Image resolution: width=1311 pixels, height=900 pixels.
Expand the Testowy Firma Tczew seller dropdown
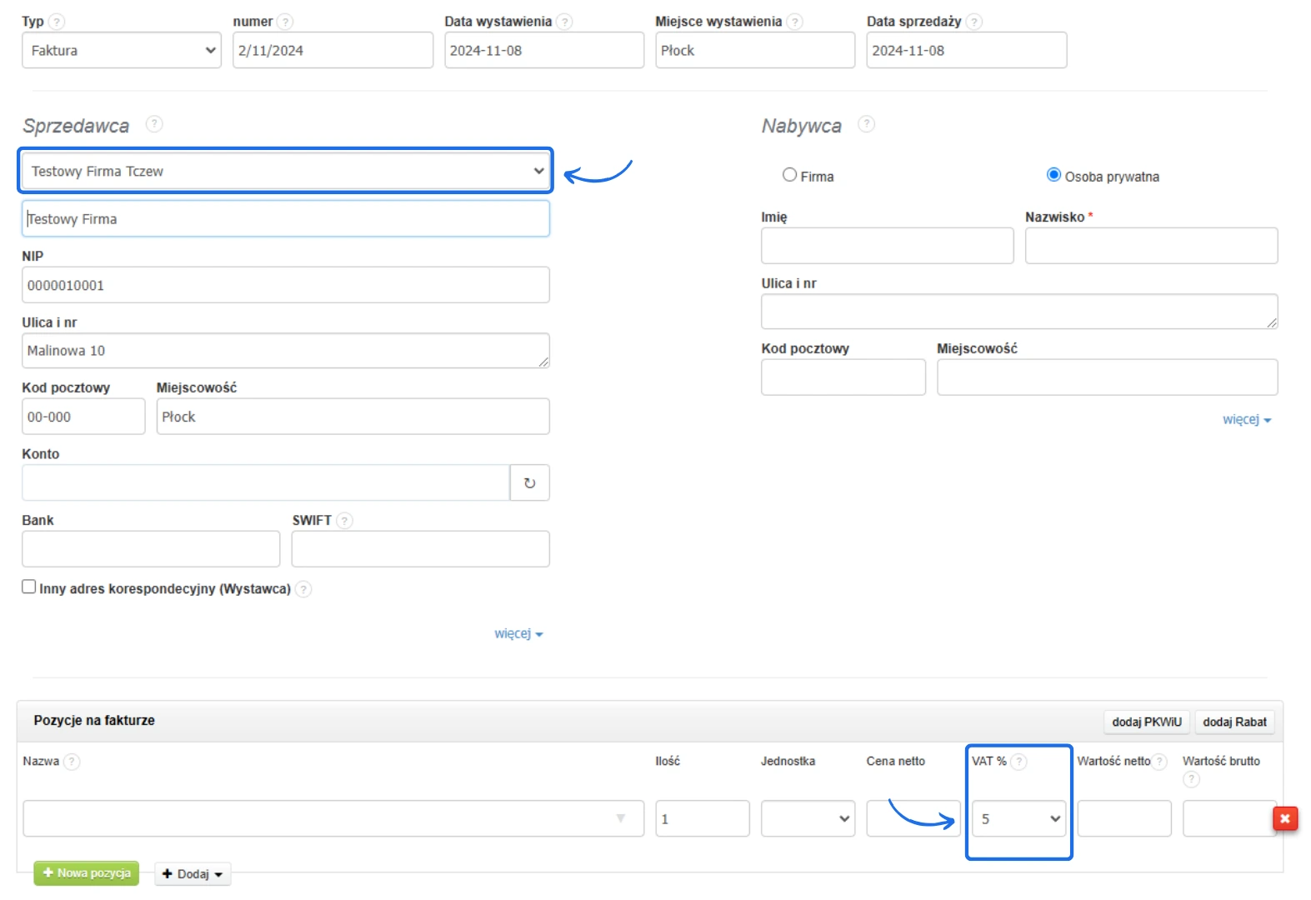click(285, 172)
